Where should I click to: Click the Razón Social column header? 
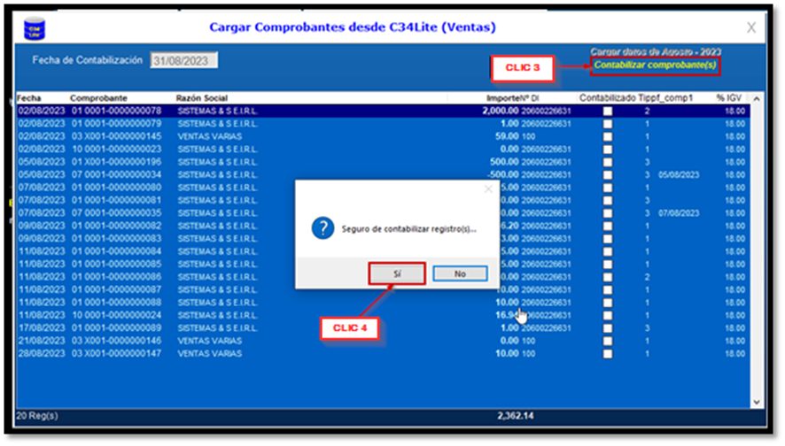(x=202, y=97)
